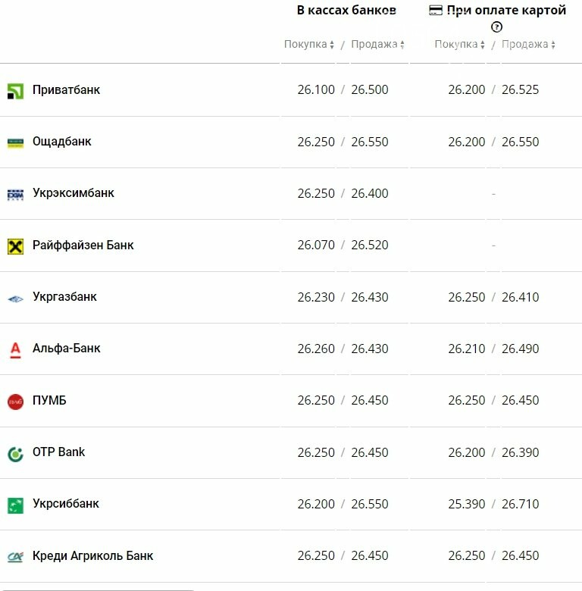582x591 pixels.
Task: Sort by card payment Покупка column
Action: coord(459,45)
